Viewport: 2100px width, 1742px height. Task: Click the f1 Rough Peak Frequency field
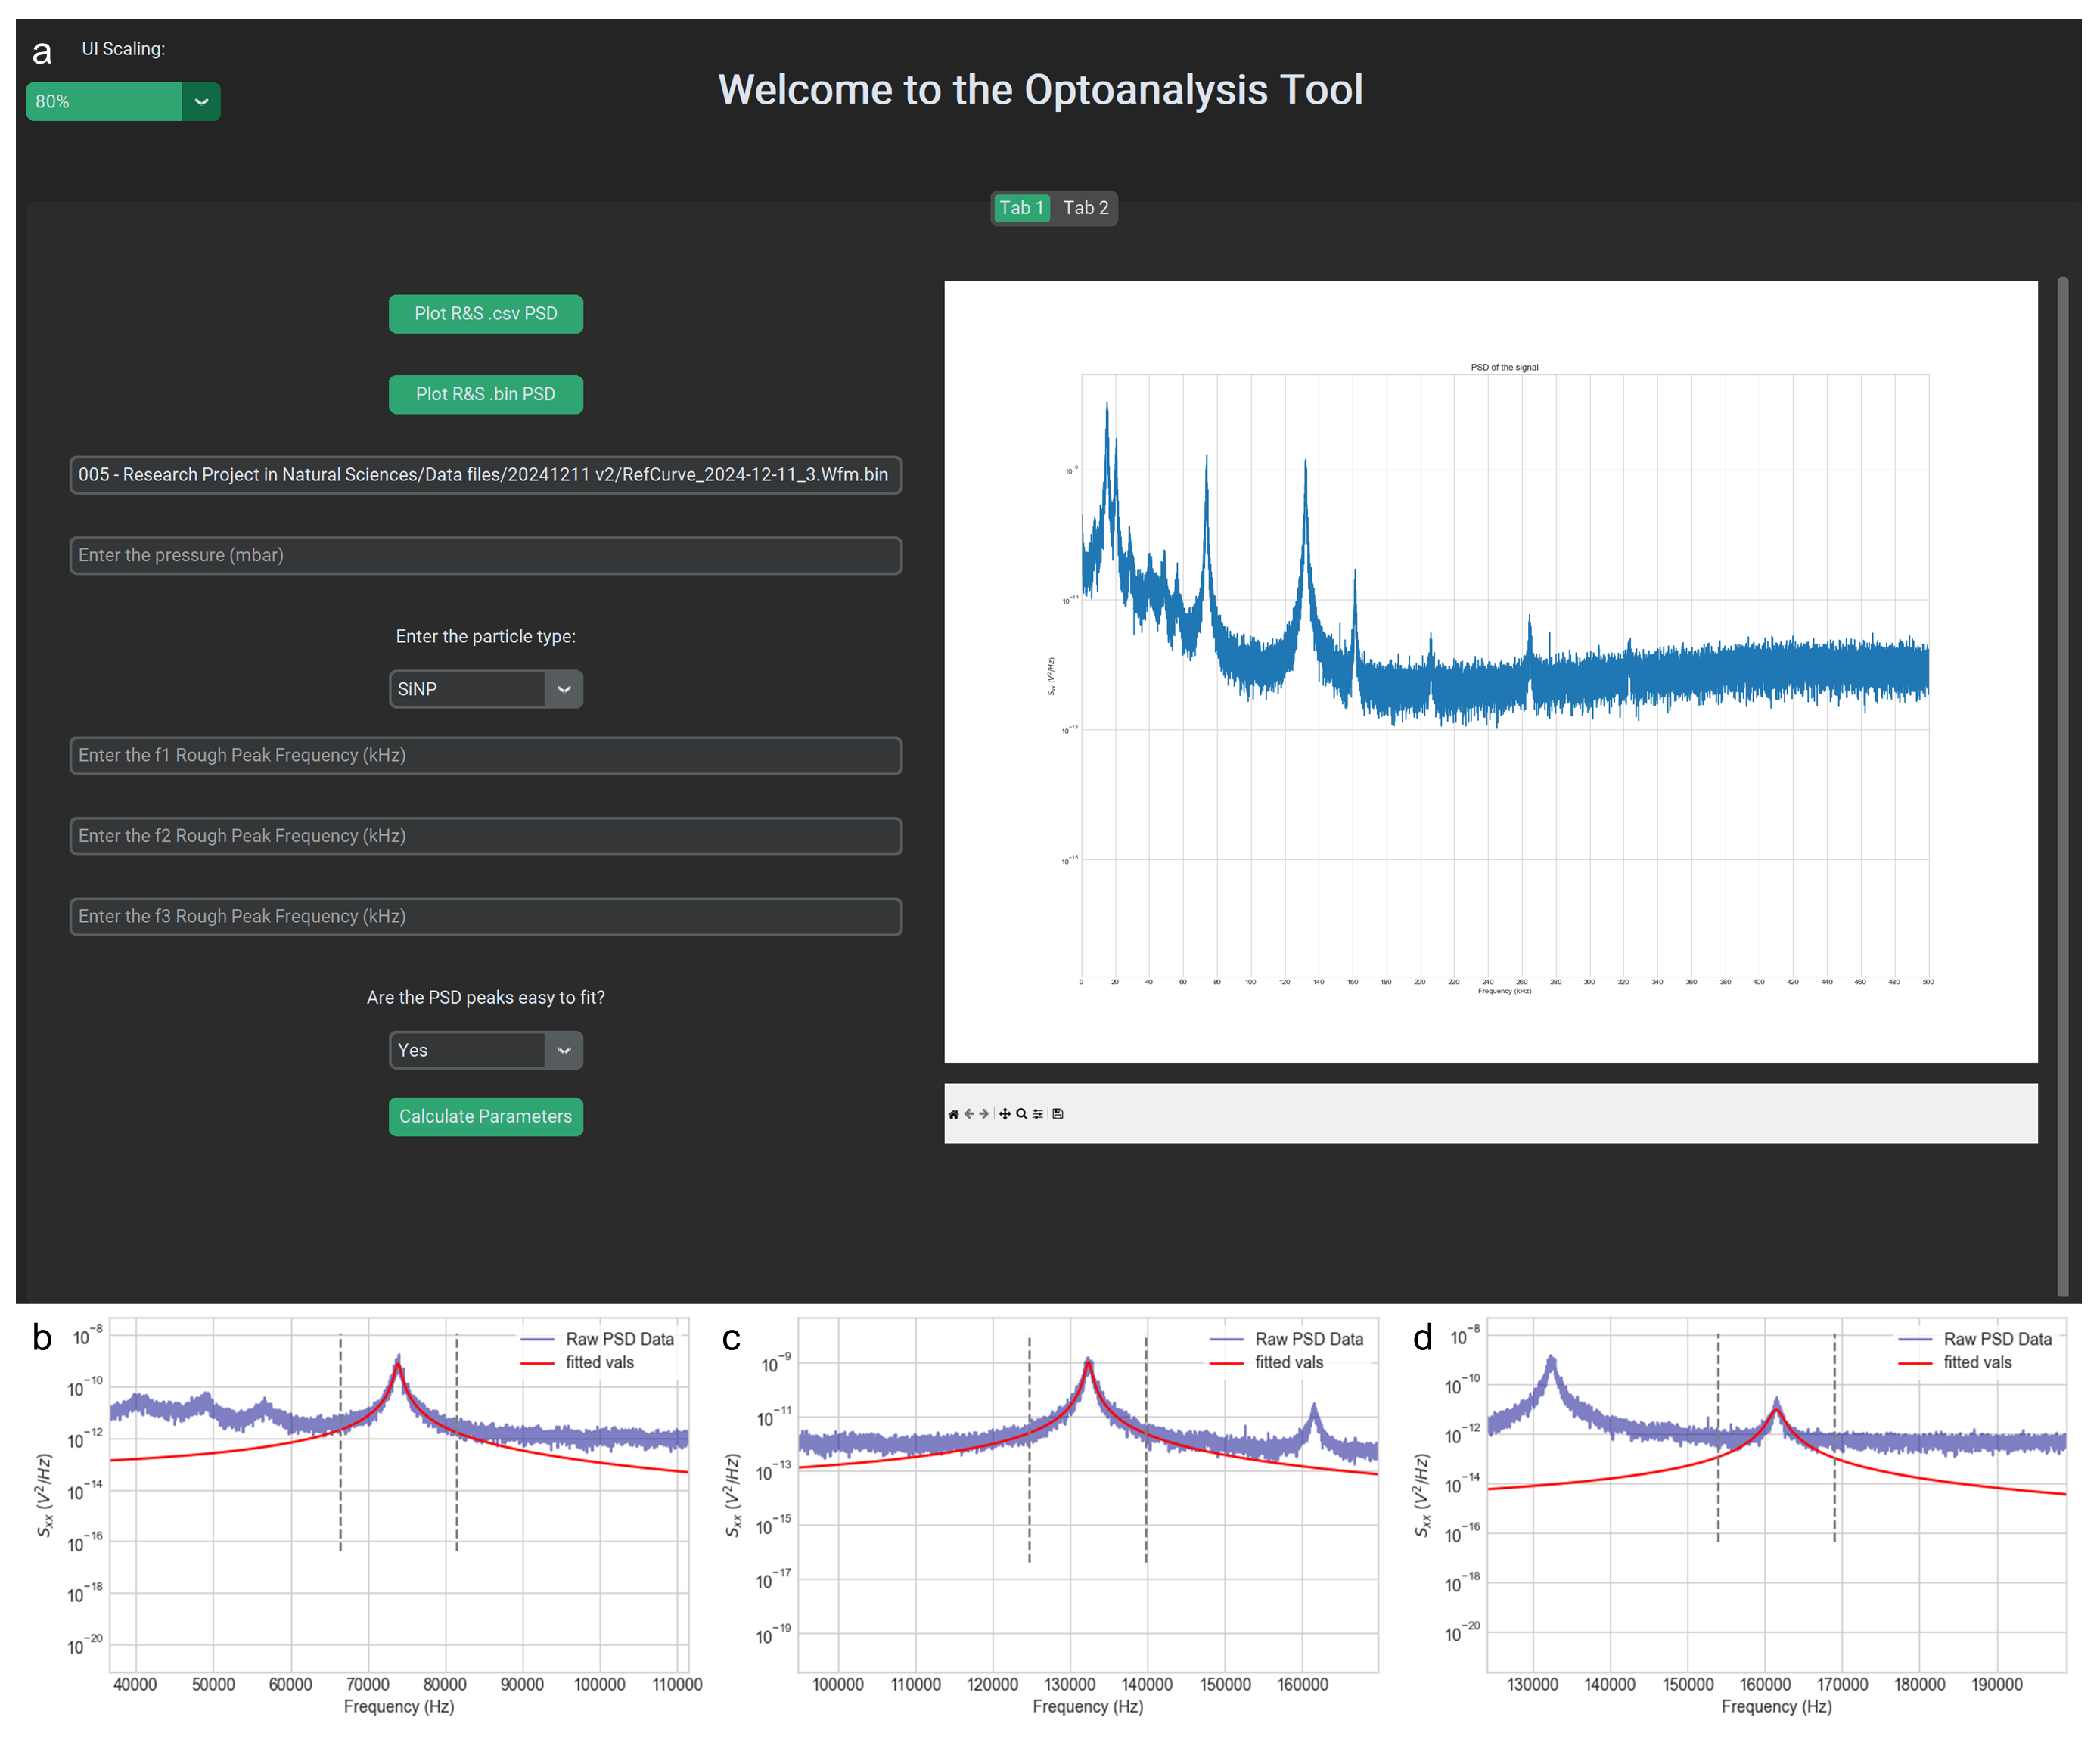tap(485, 755)
